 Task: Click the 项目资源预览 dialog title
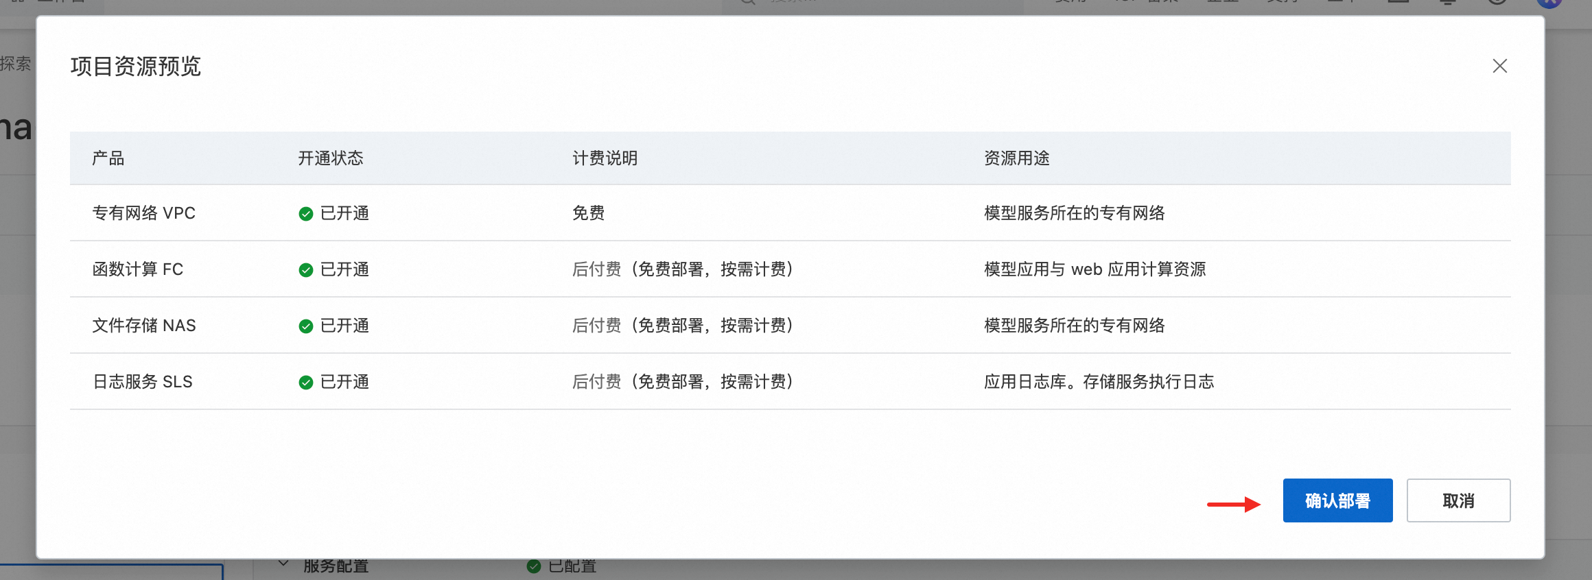136,67
